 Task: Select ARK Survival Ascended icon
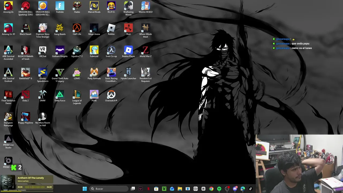point(8,53)
